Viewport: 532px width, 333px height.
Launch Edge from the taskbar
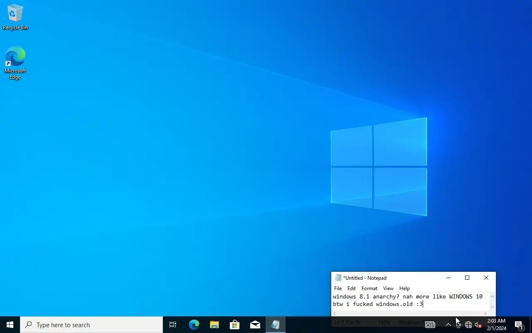point(194,325)
